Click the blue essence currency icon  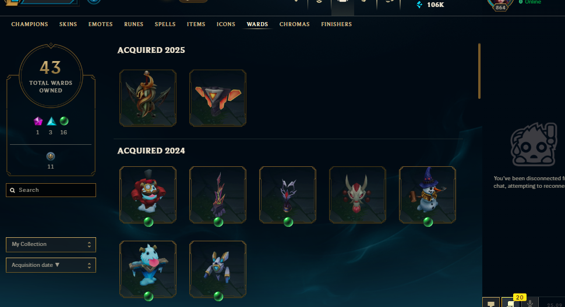pos(419,5)
